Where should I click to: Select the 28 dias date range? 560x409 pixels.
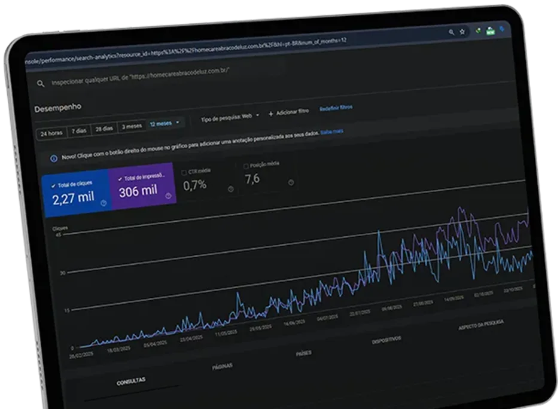104,129
